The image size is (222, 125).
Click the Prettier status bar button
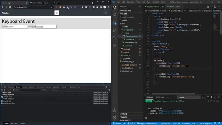[x=186, y=124]
